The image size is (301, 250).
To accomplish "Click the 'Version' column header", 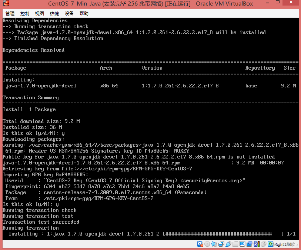I will (152, 68).
